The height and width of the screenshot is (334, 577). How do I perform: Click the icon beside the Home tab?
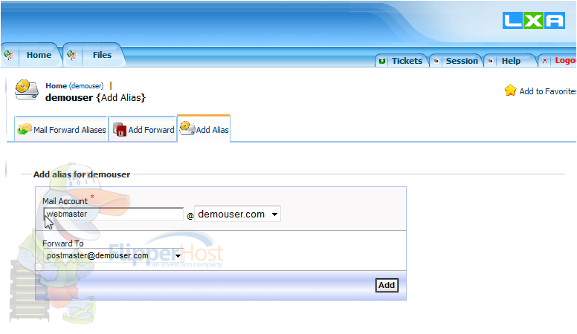8,55
